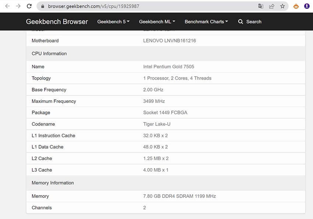Select the 32.0 KB x 2 value
313x219 pixels.
[x=155, y=136]
